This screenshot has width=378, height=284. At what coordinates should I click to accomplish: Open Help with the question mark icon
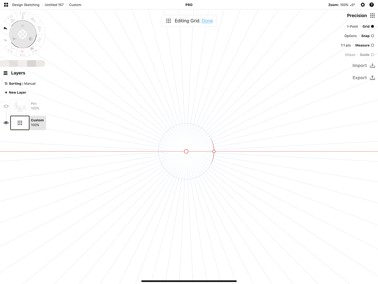[372, 5]
